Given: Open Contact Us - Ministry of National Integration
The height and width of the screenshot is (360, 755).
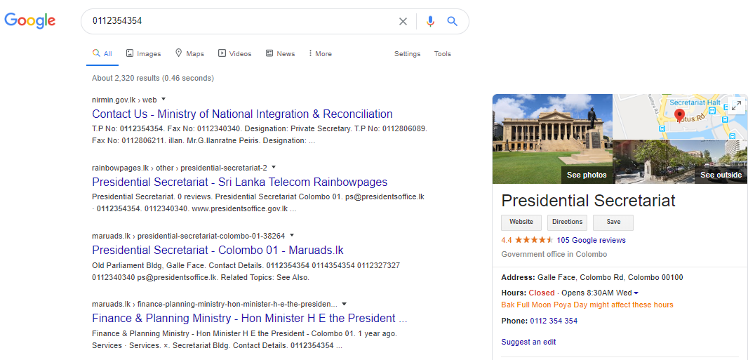Looking at the screenshot, I should coord(242,114).
